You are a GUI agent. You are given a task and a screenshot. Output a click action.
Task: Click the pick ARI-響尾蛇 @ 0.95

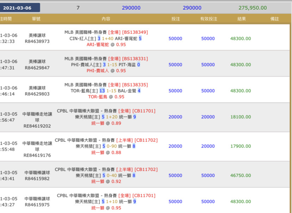(x=106, y=45)
